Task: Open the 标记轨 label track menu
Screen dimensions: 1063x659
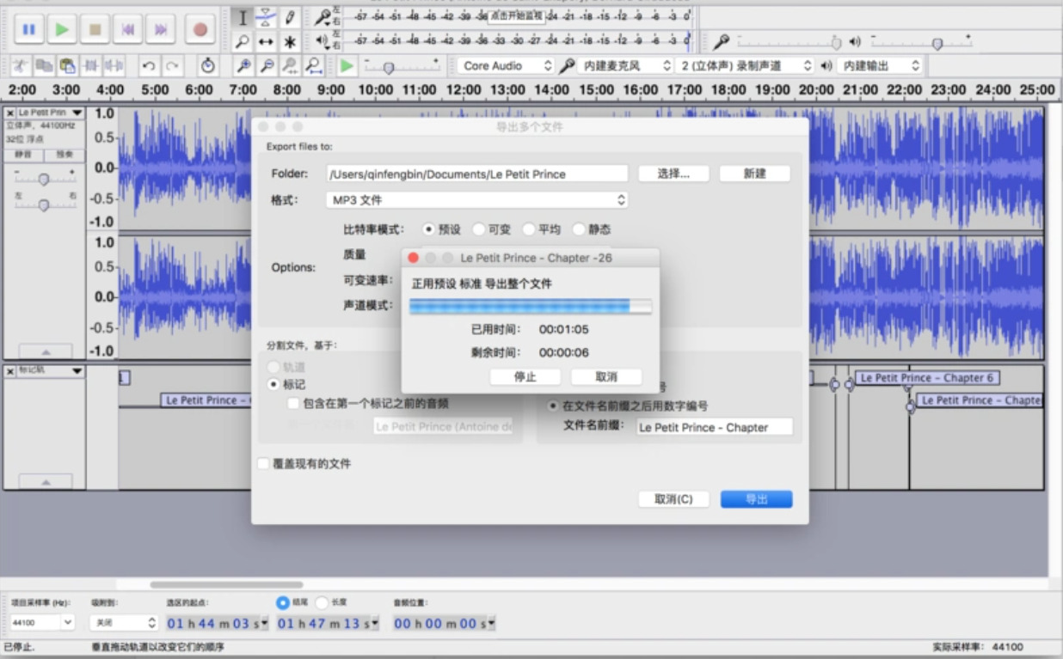Action: pos(50,370)
